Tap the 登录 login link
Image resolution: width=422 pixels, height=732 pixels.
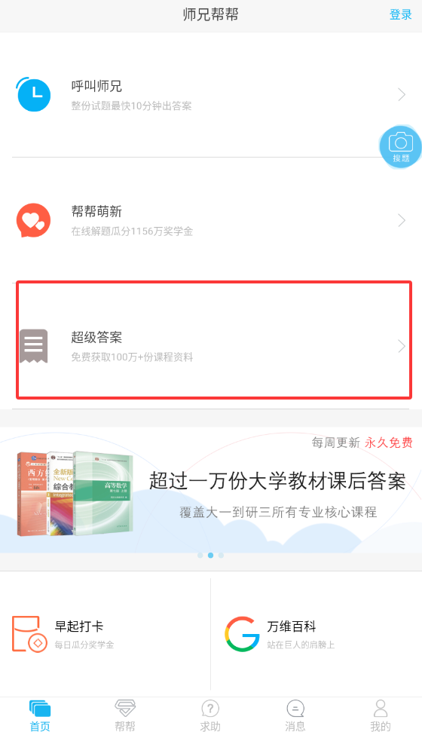(401, 14)
